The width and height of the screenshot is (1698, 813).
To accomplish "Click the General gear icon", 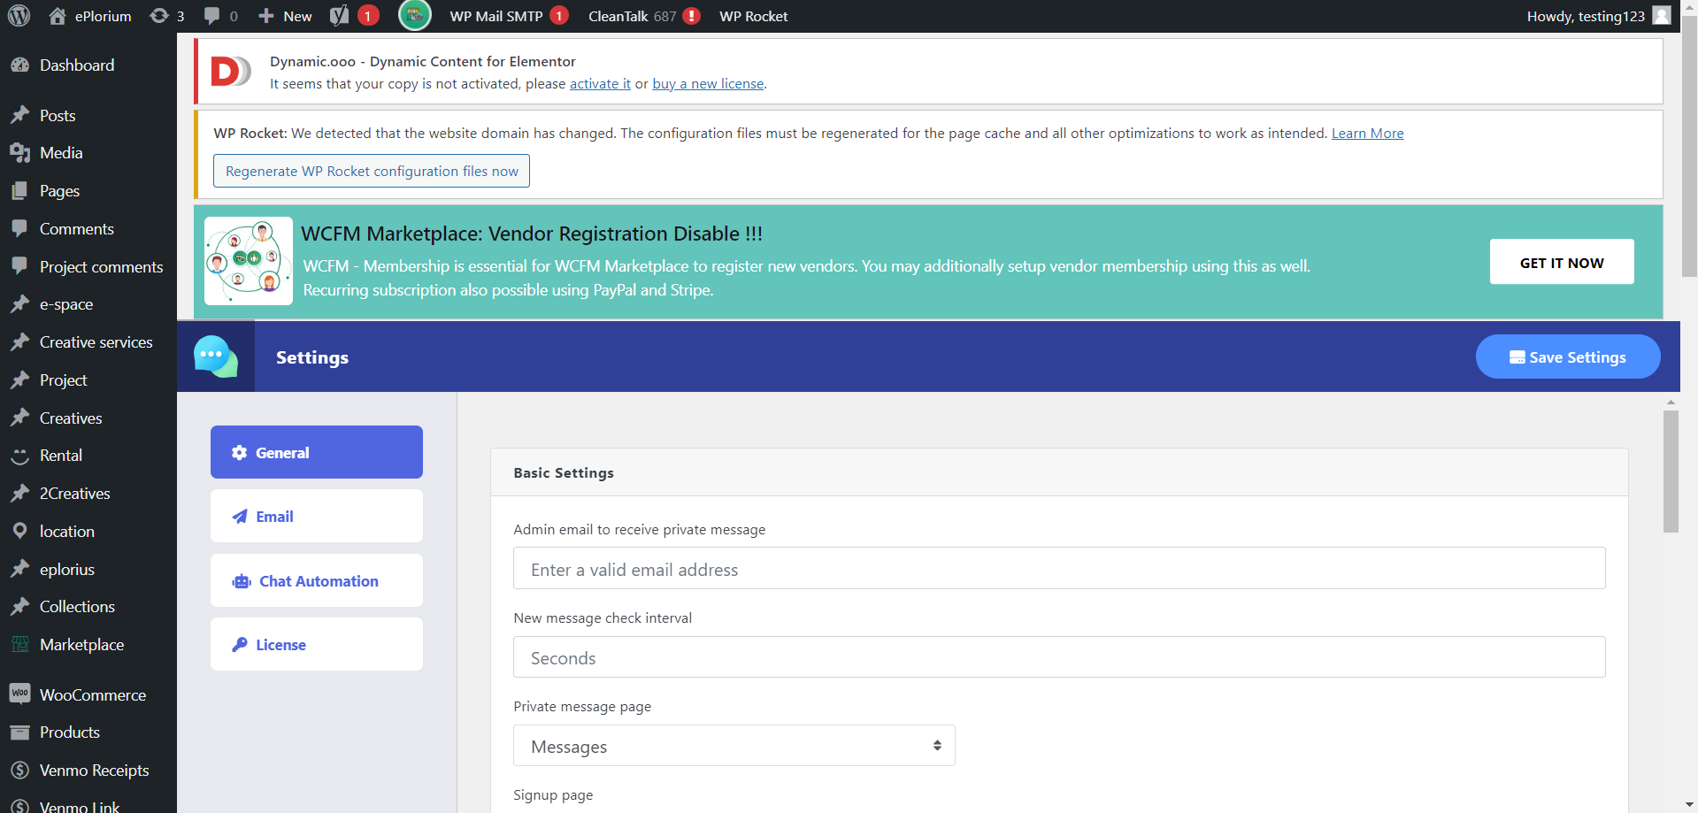I will [x=239, y=452].
